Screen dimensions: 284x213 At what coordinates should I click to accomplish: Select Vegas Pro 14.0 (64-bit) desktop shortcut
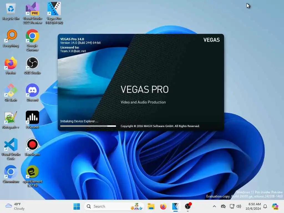(54, 13)
